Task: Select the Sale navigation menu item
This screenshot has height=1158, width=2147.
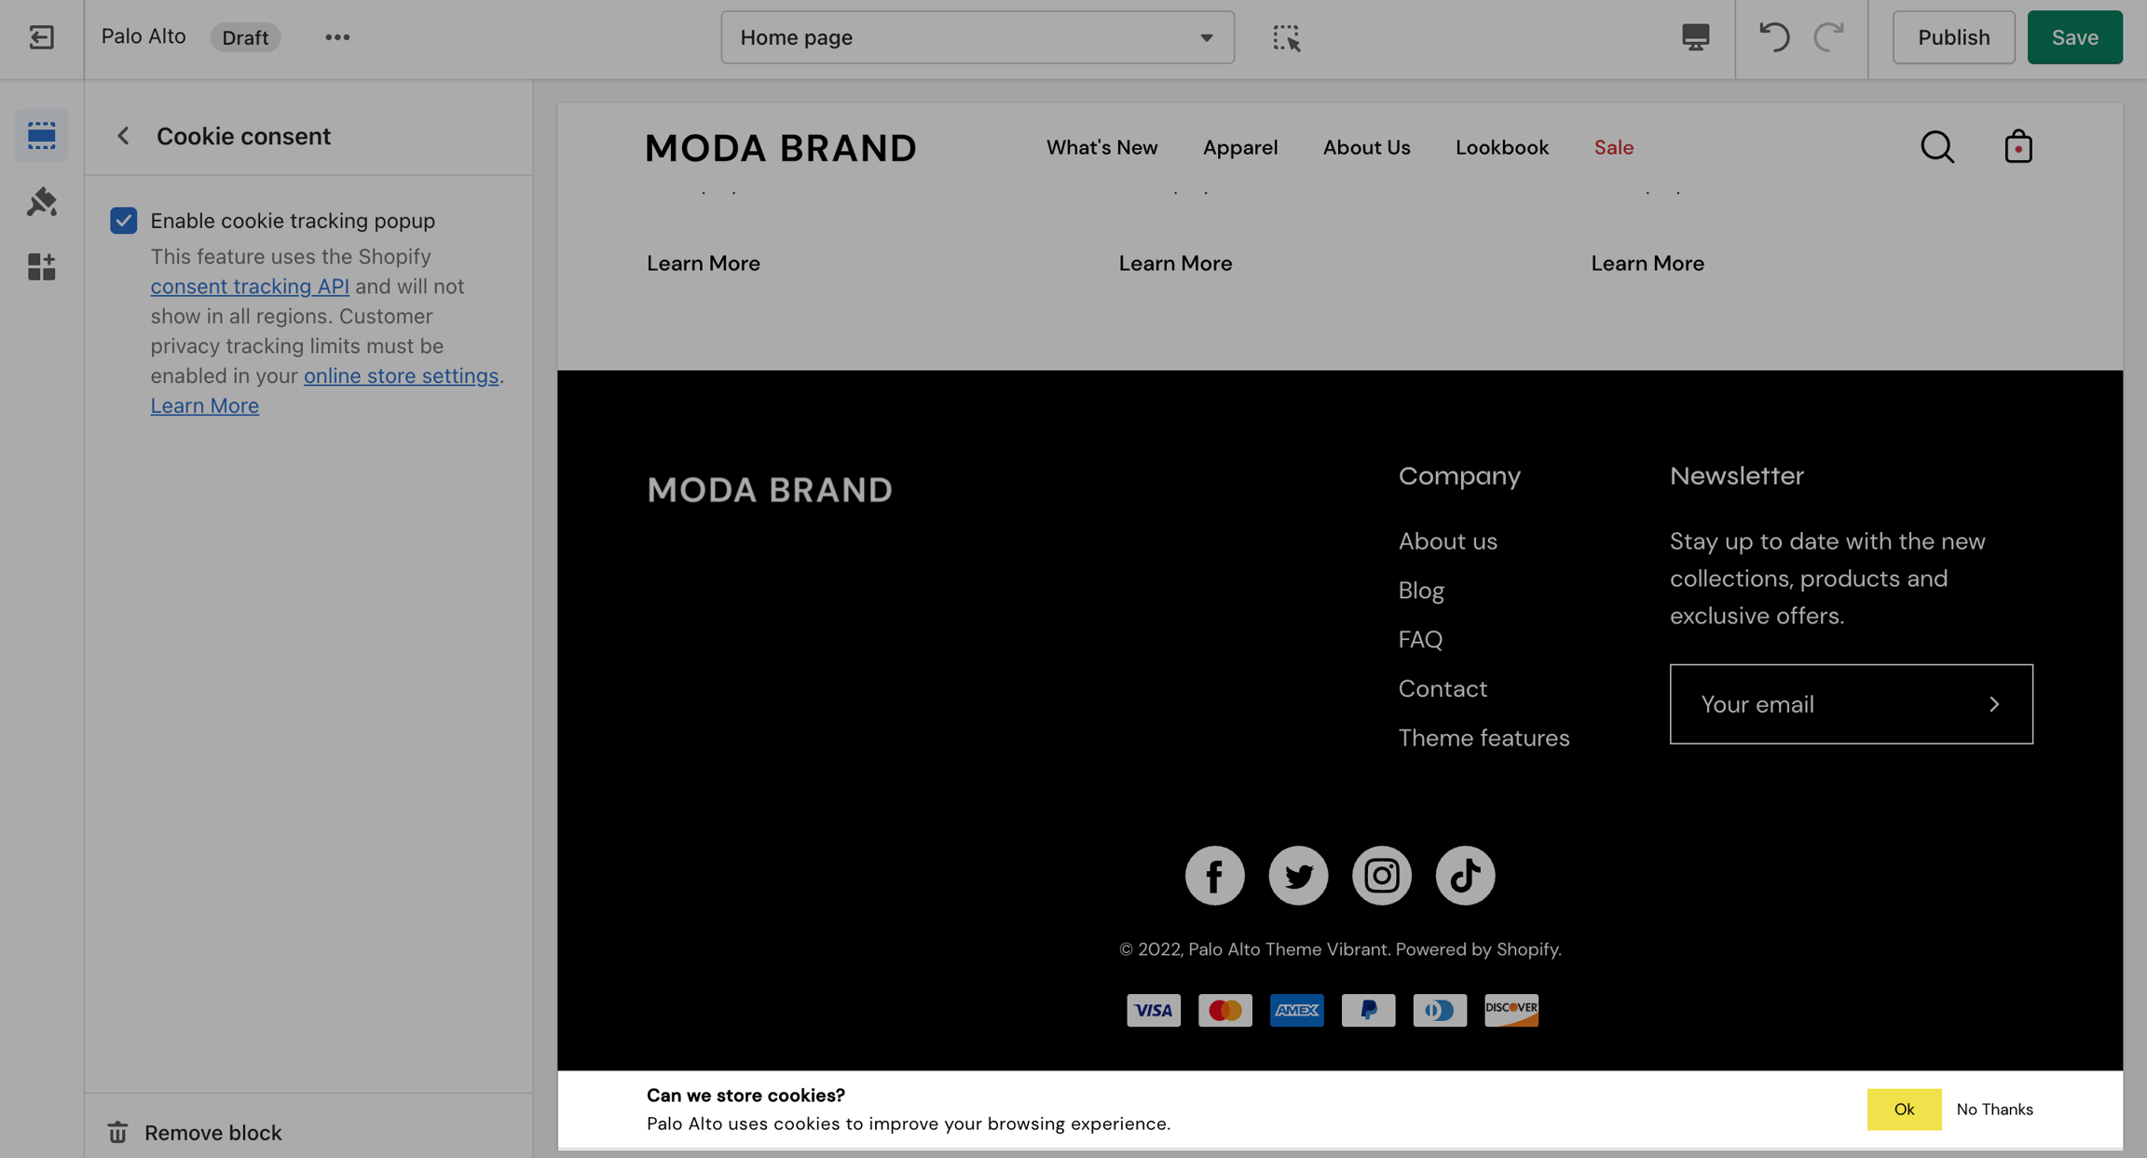Action: 1613,147
